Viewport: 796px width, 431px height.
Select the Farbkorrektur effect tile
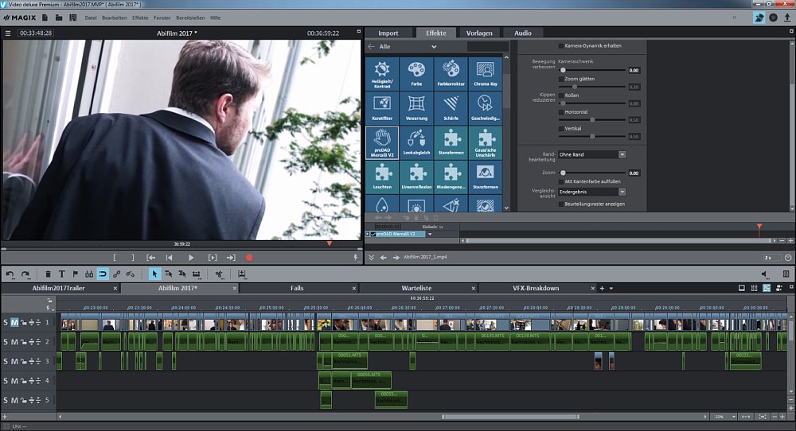(x=451, y=73)
